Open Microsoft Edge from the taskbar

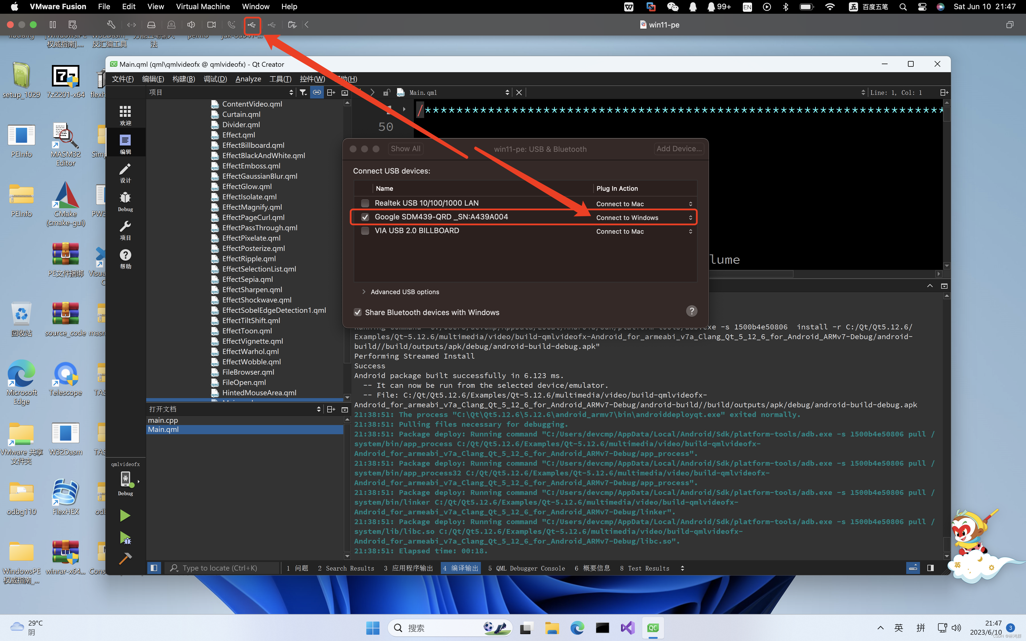tap(577, 628)
